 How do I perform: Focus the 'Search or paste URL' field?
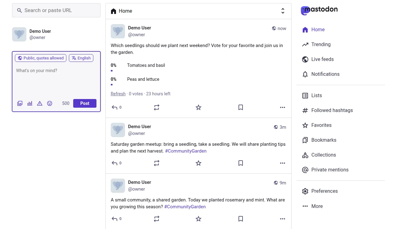(56, 10)
